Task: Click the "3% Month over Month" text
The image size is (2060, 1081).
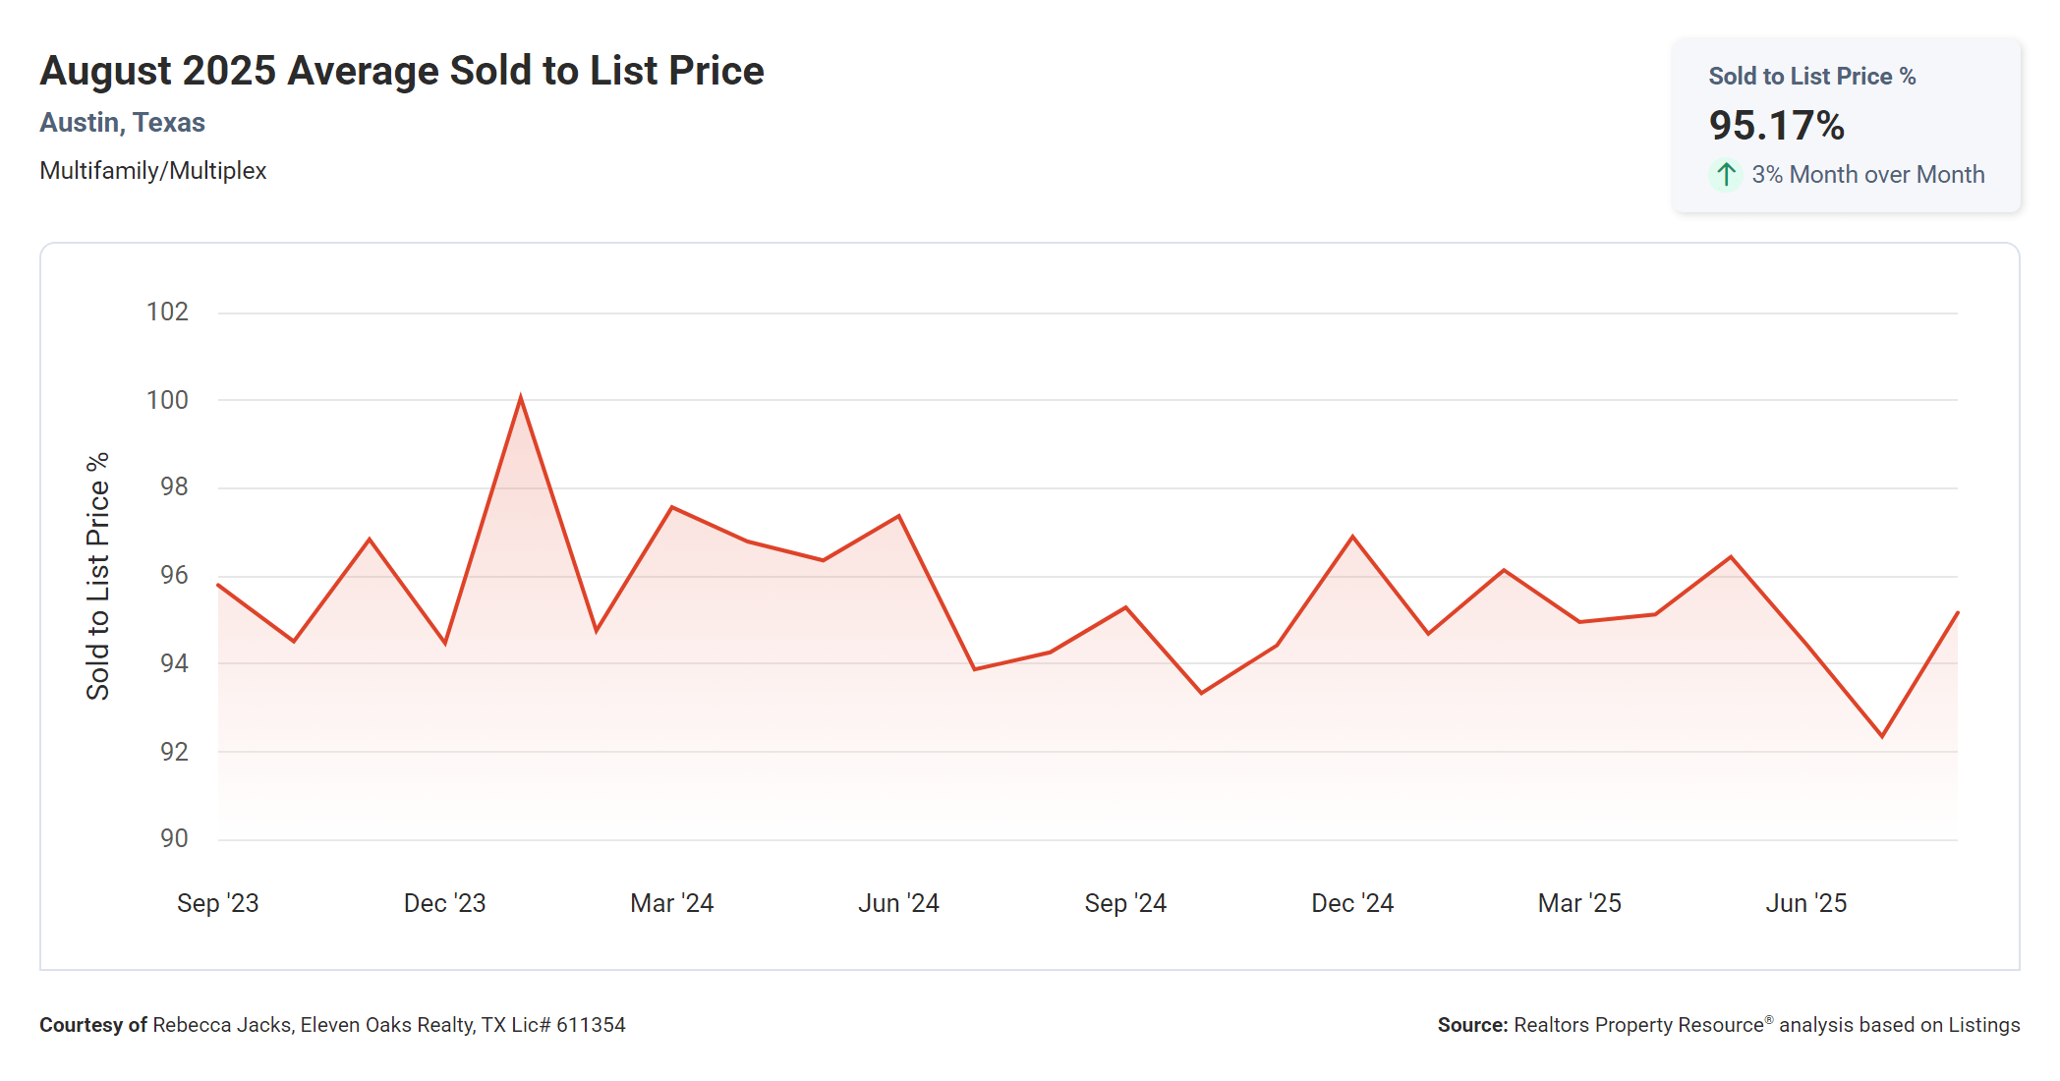Action: point(1867,175)
